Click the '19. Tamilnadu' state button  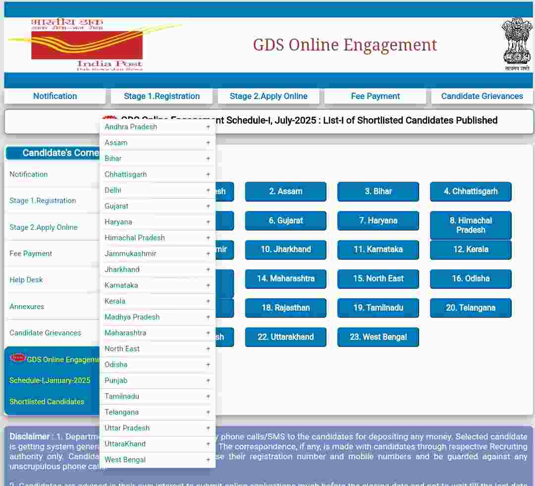click(378, 308)
